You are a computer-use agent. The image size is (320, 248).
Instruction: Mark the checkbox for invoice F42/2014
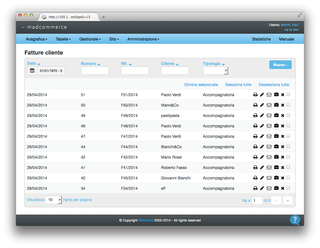pos(288,157)
